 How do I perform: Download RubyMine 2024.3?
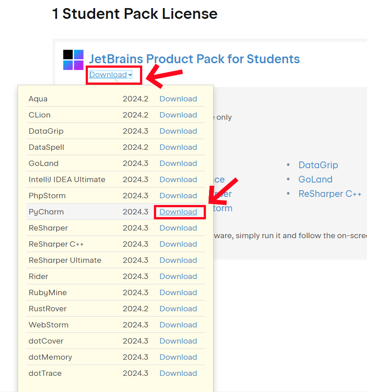point(178,292)
